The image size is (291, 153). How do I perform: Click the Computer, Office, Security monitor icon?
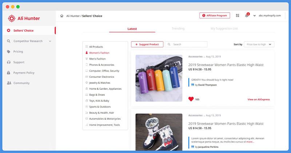(x=87, y=71)
